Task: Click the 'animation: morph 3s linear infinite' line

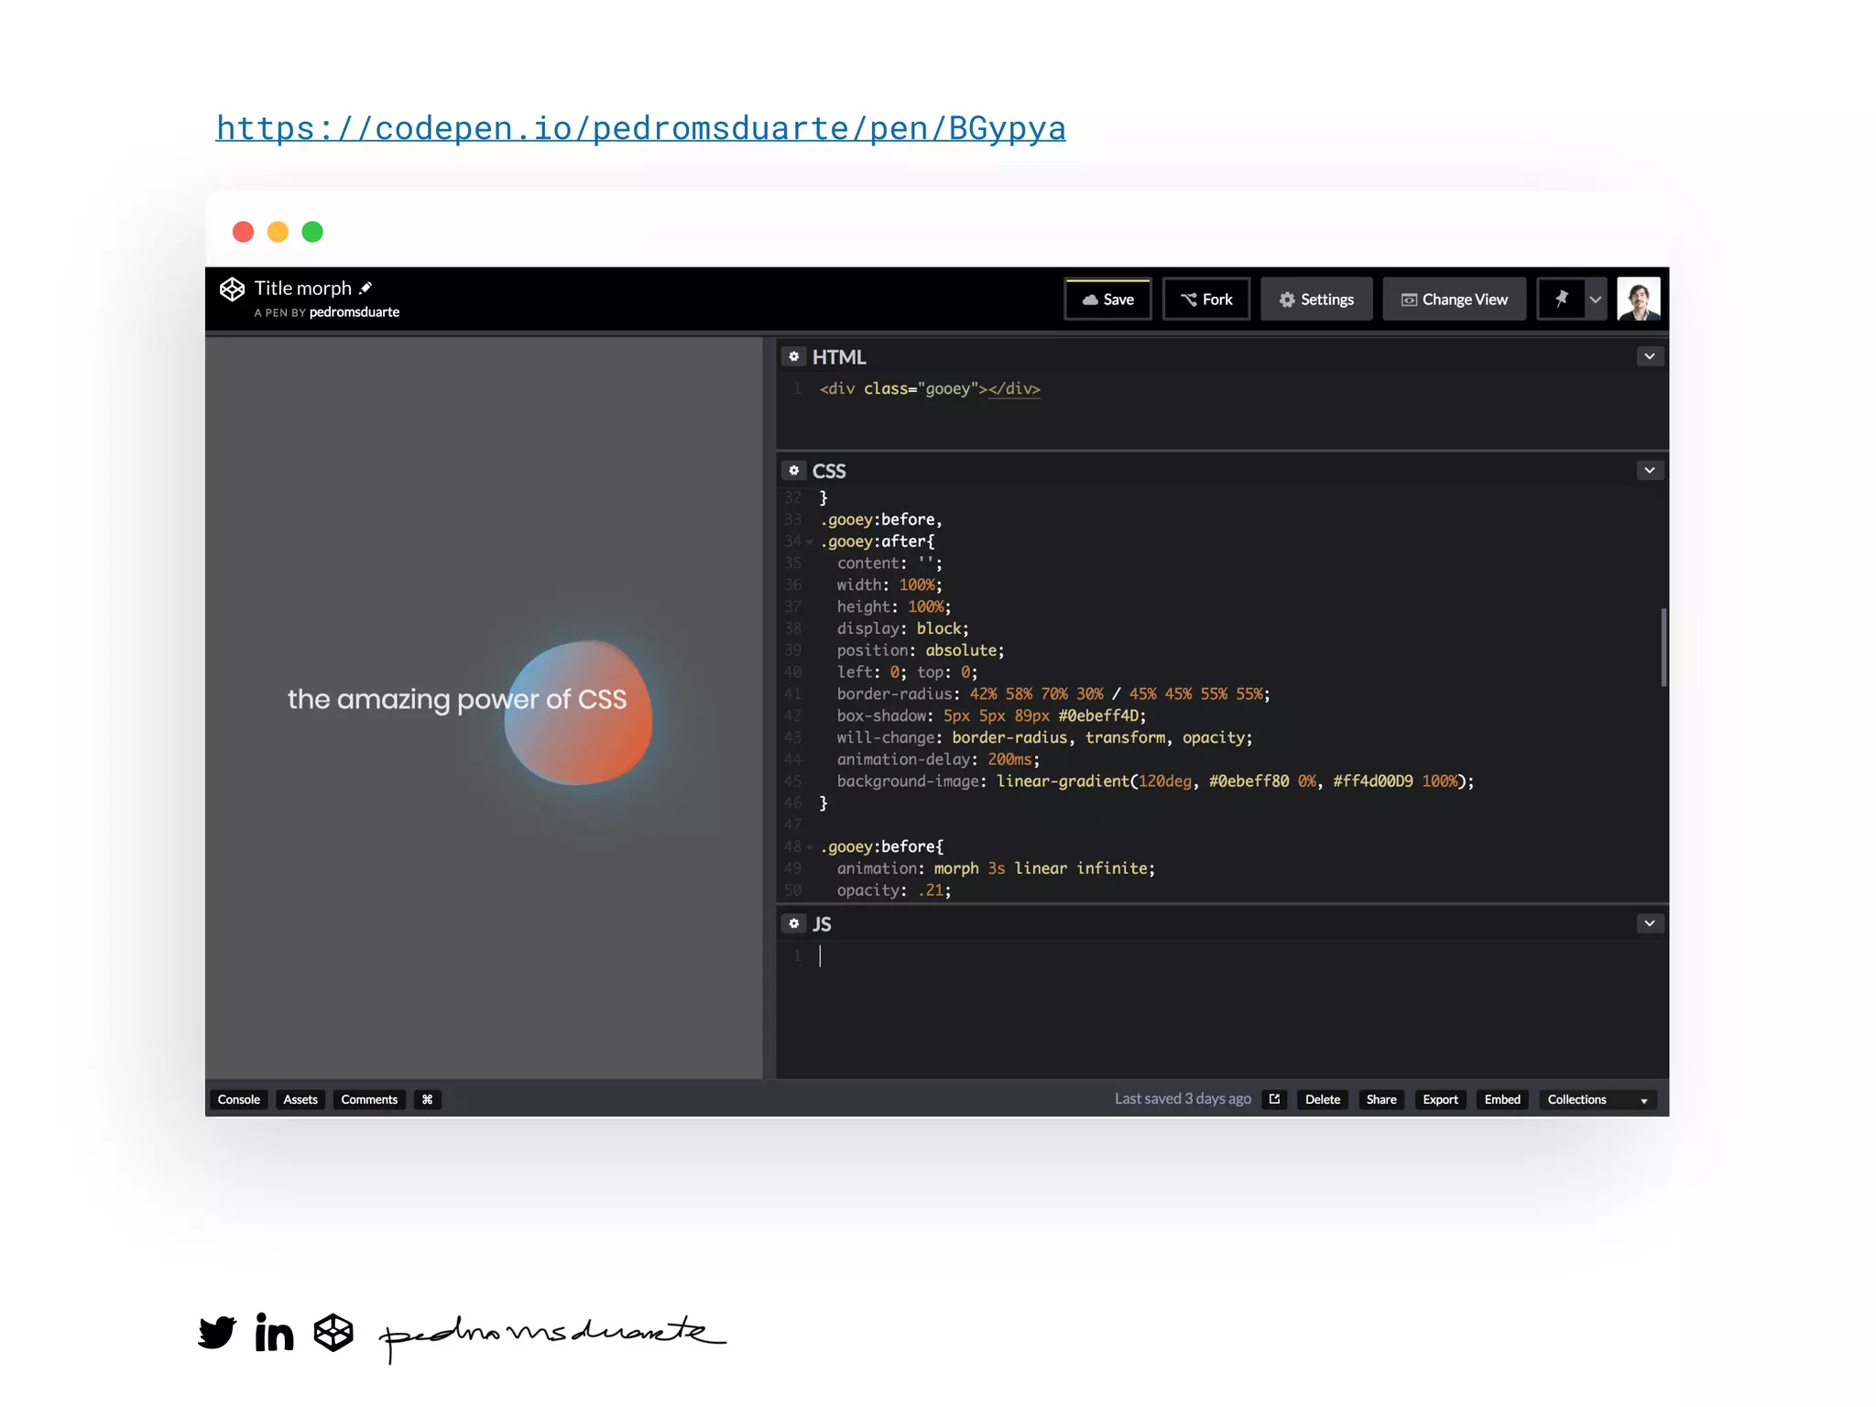Action: coord(996,868)
